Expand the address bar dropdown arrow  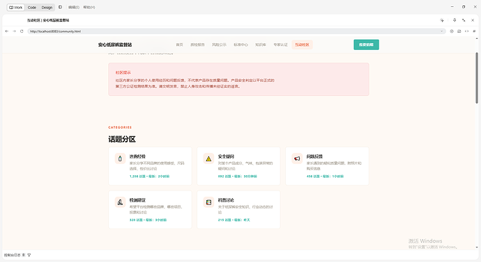[x=442, y=31]
